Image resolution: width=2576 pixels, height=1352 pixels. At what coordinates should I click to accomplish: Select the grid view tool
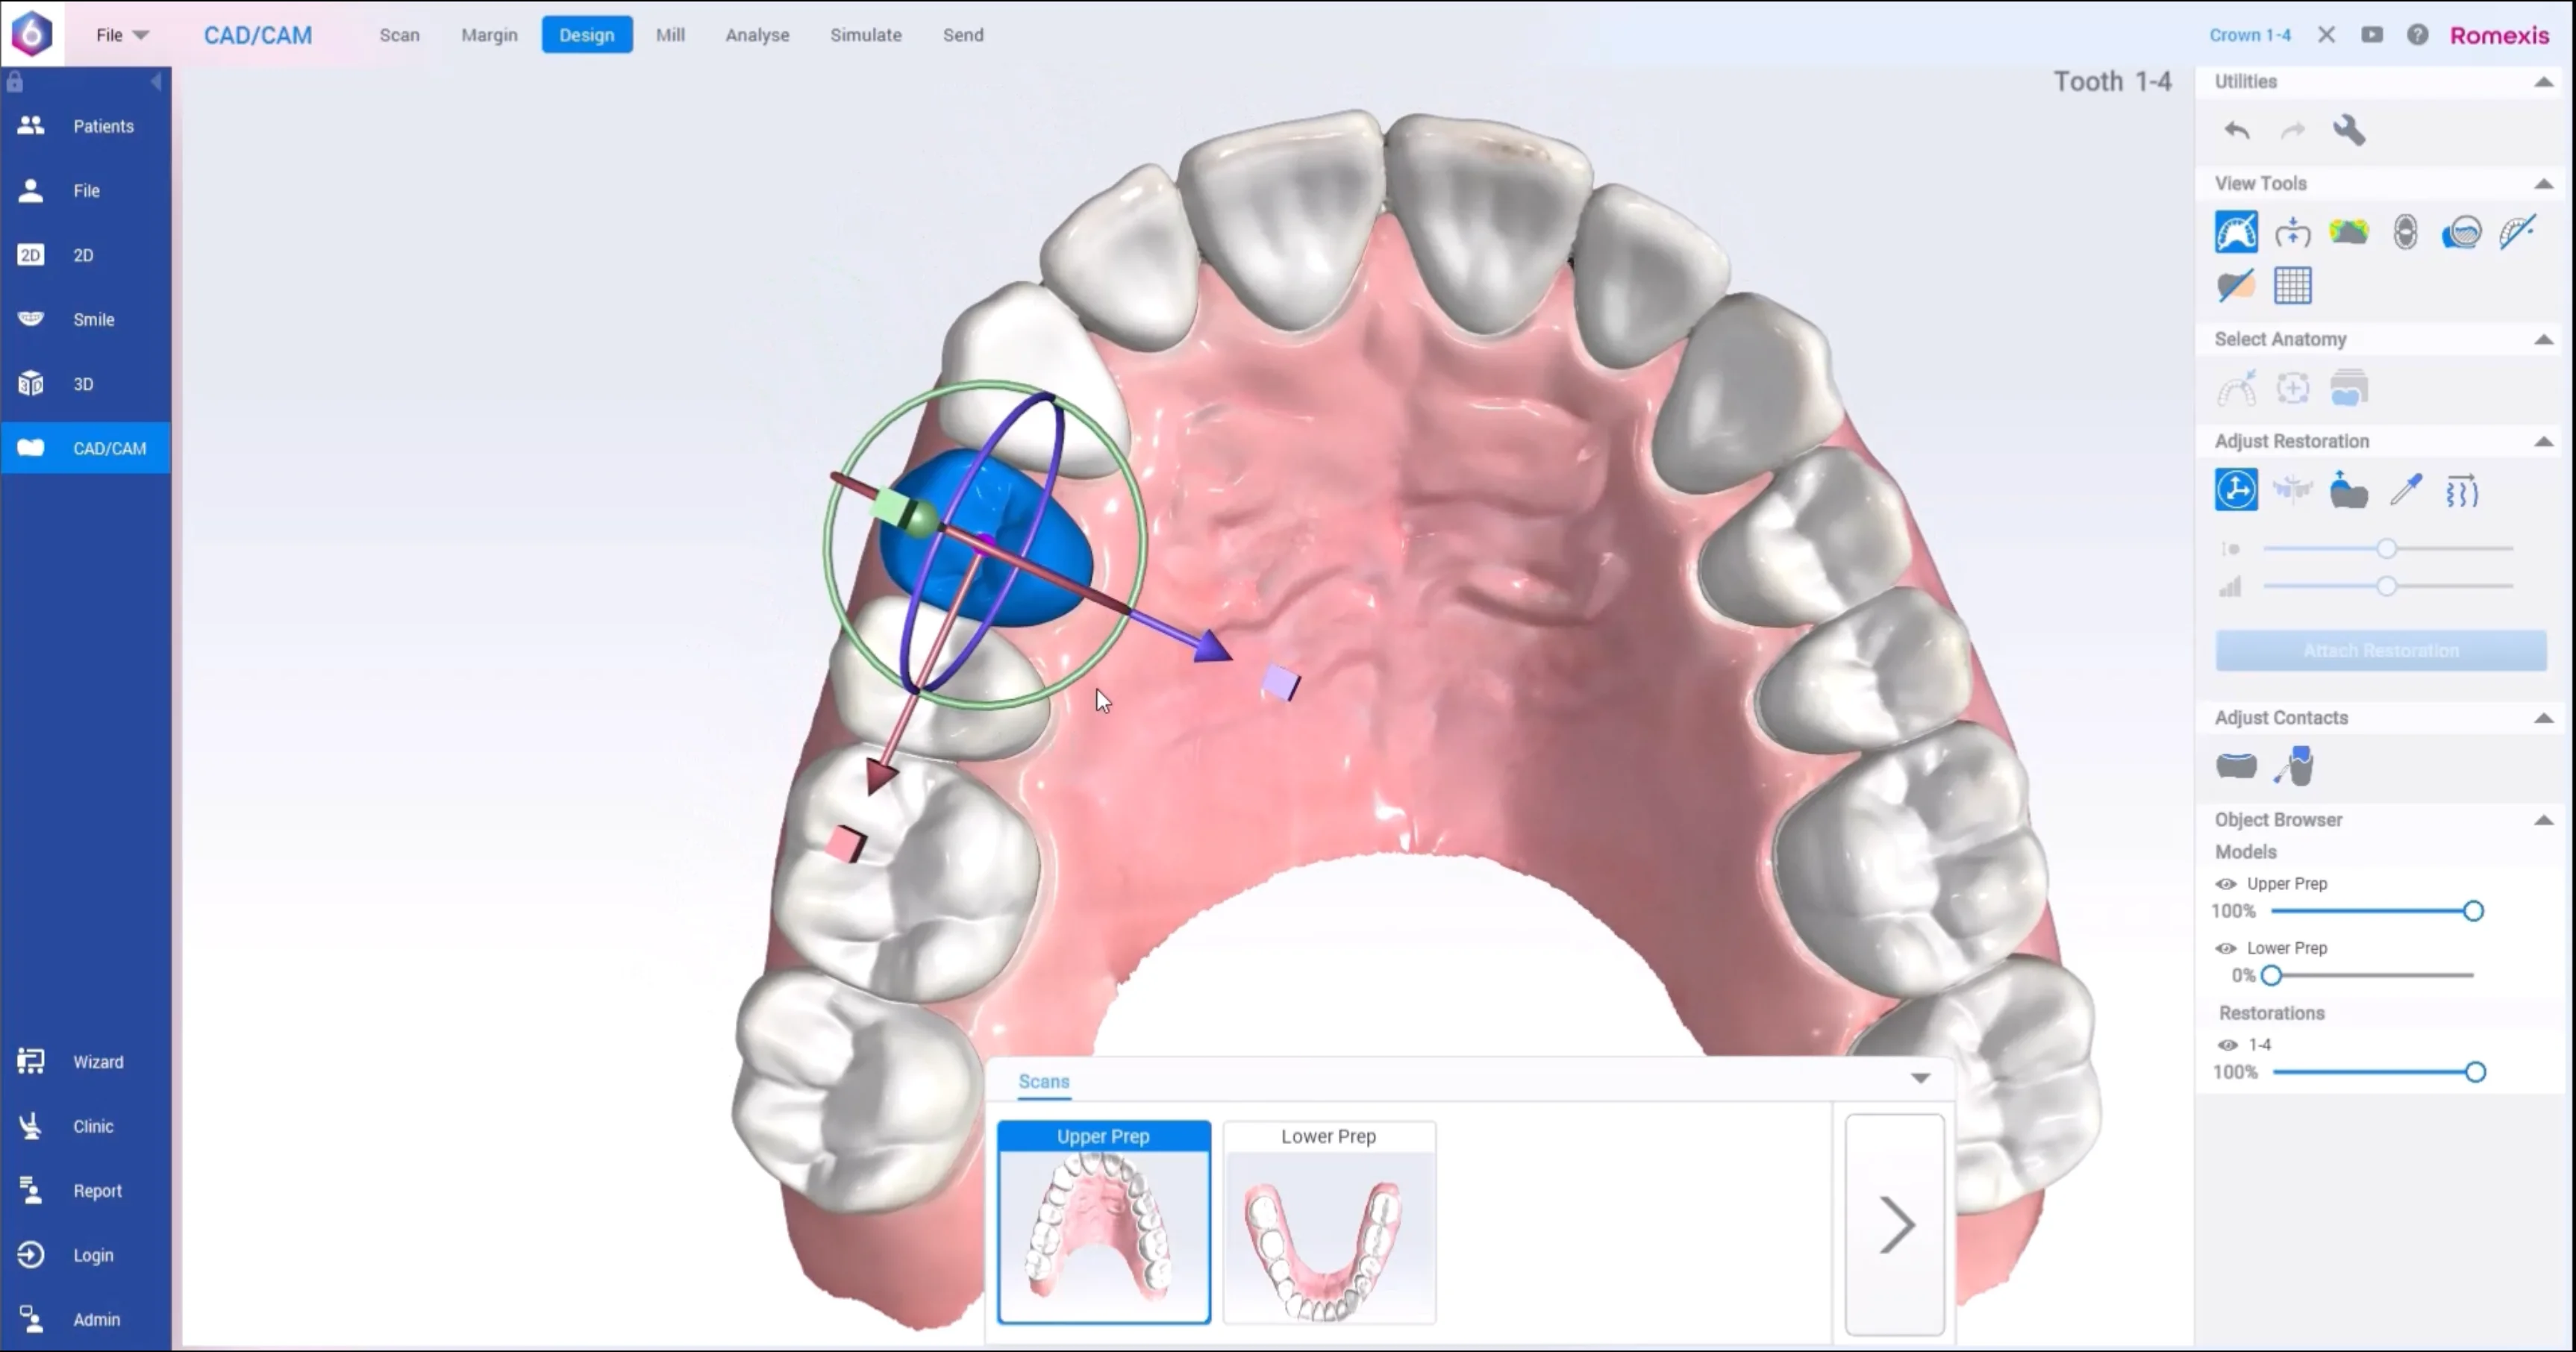tap(2293, 286)
